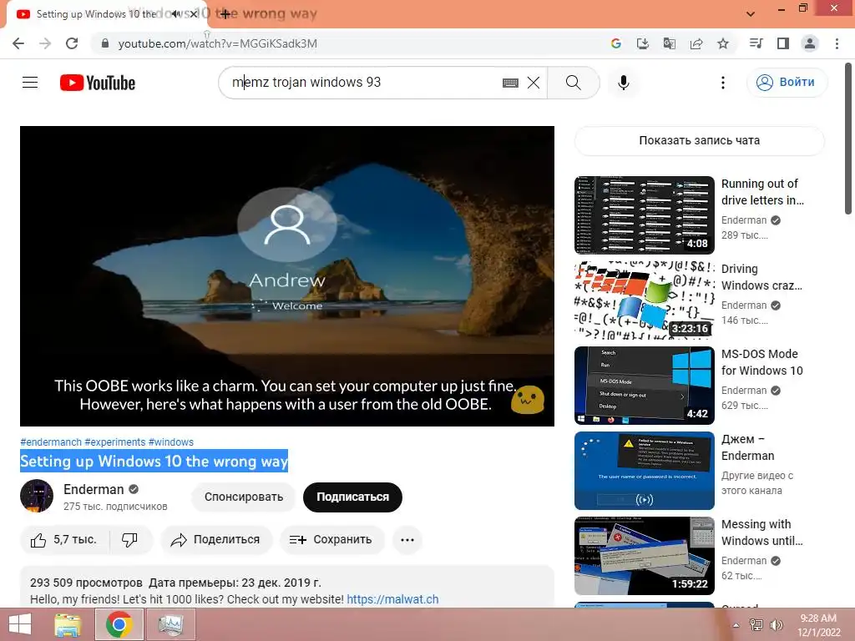The width and height of the screenshot is (855, 641).
Task: Open the Google icon in address bar
Action: click(615, 43)
